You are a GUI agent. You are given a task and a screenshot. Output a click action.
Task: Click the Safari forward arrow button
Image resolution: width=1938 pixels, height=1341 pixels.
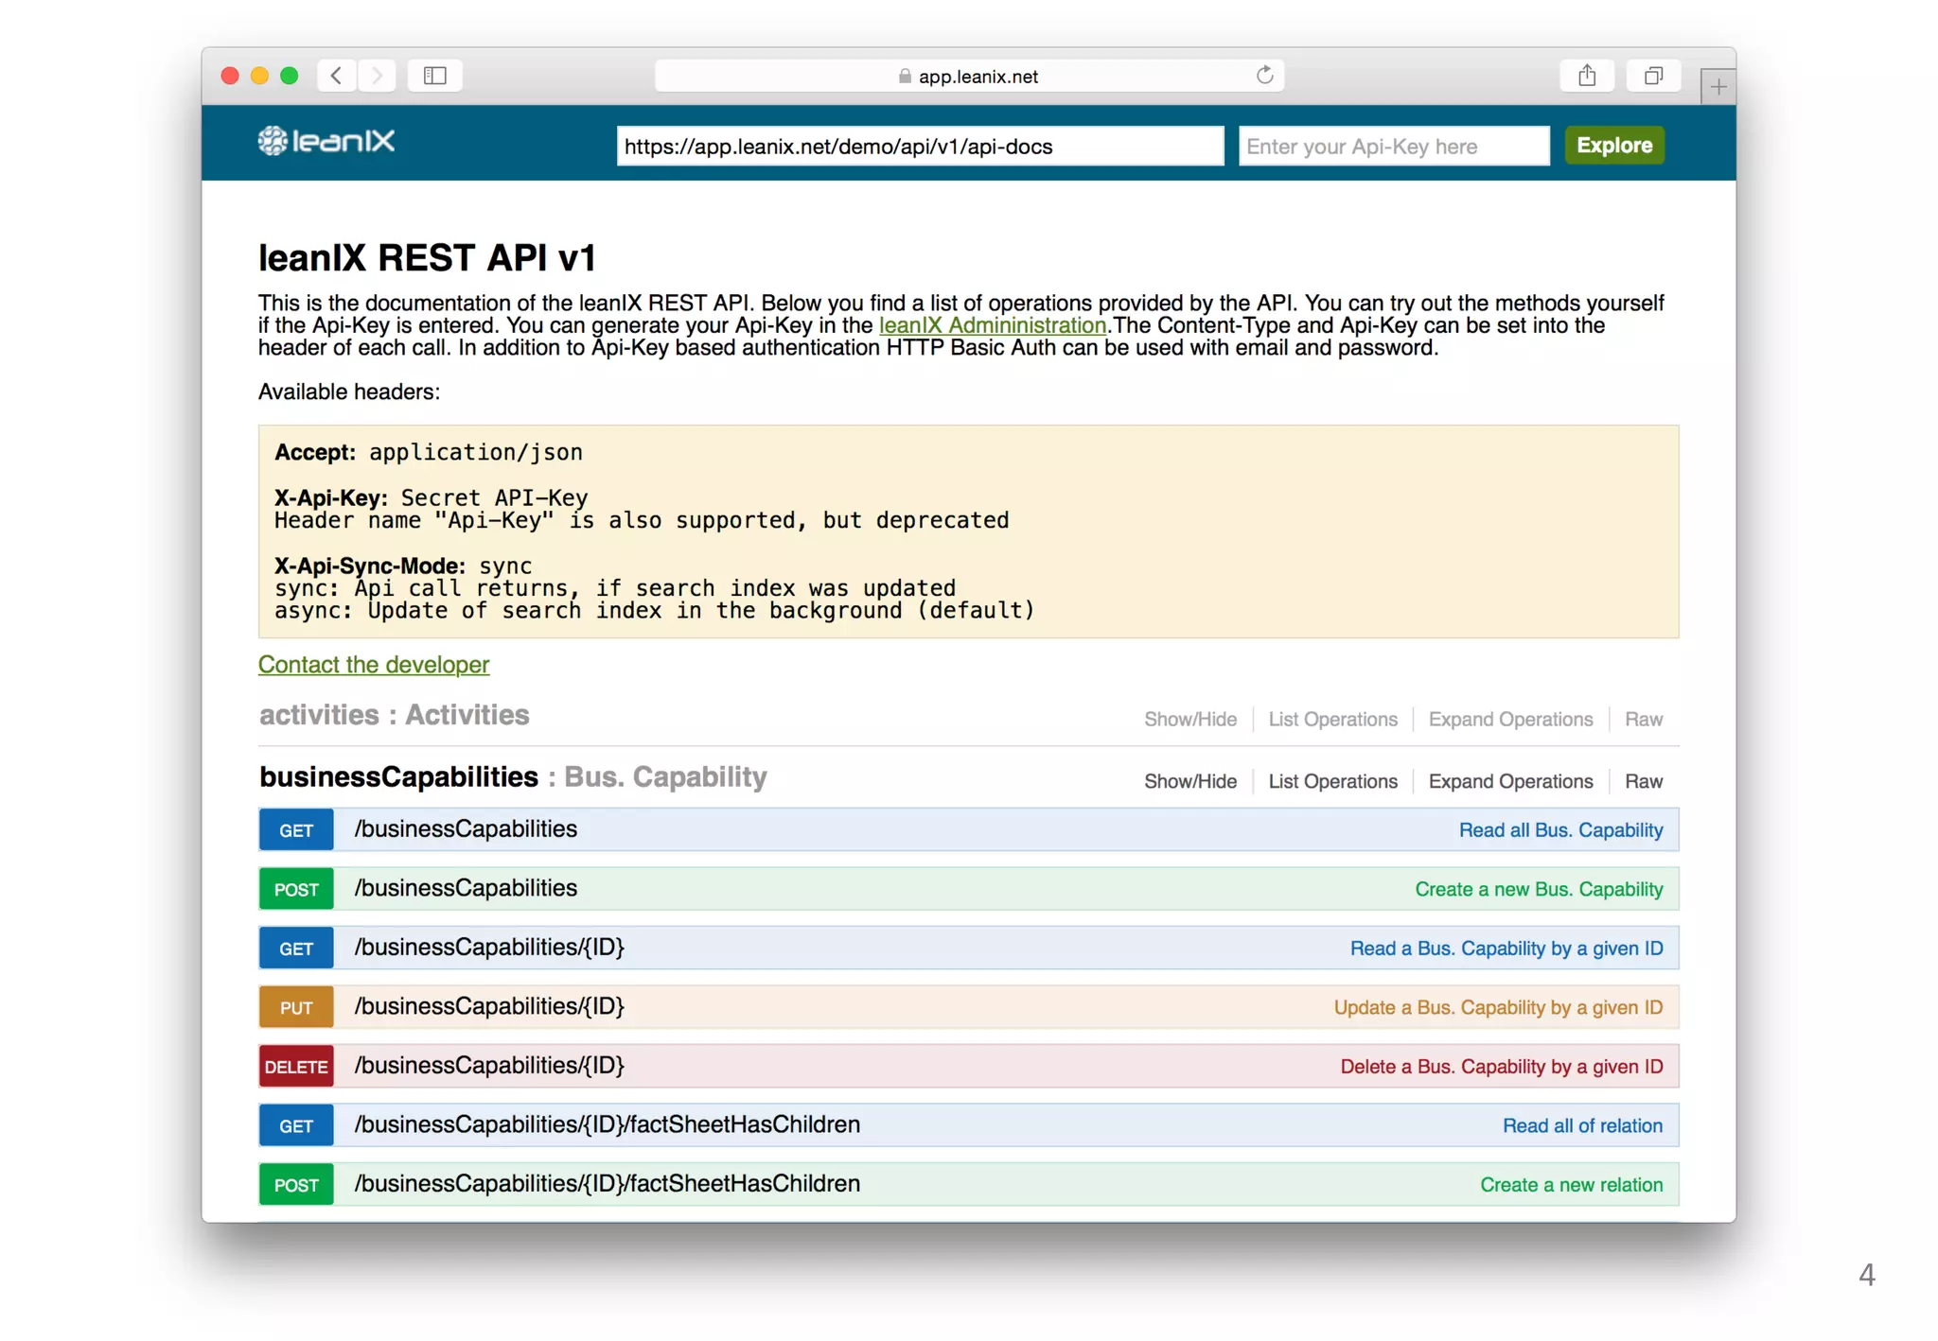377,76
